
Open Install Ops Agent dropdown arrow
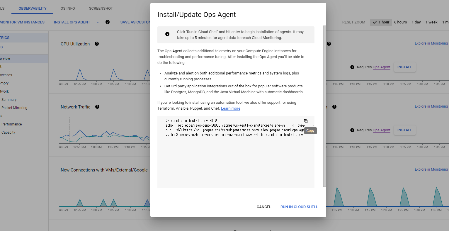point(98,22)
